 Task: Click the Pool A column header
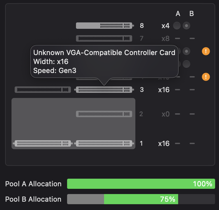coord(178,13)
